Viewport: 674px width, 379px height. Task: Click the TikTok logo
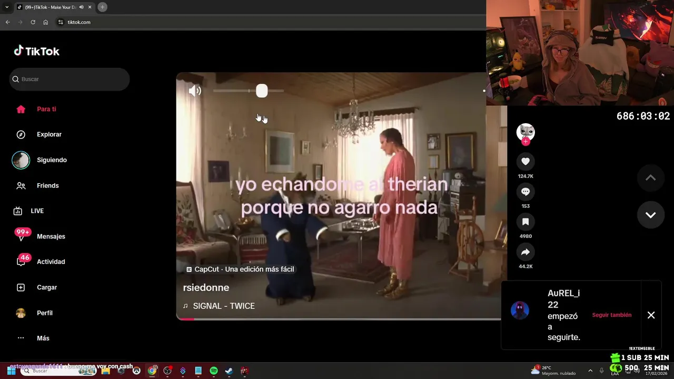[36, 51]
